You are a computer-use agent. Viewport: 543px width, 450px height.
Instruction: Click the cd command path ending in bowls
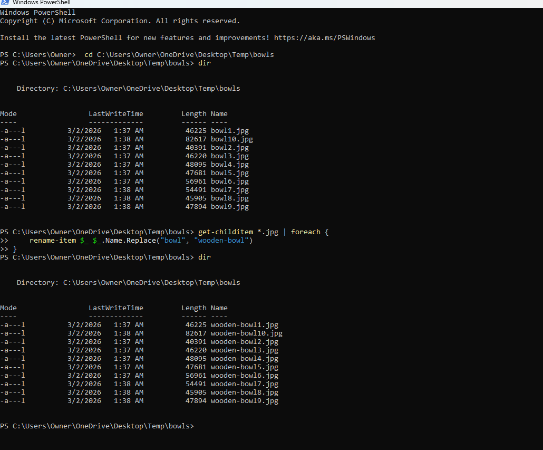[x=185, y=55]
